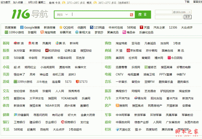
Task: Open NBA中文网 link
Action: click(53, 106)
